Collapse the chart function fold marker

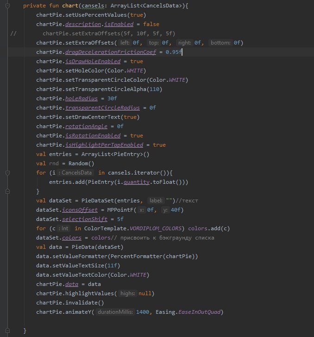pyautogui.click(x=7, y=6)
